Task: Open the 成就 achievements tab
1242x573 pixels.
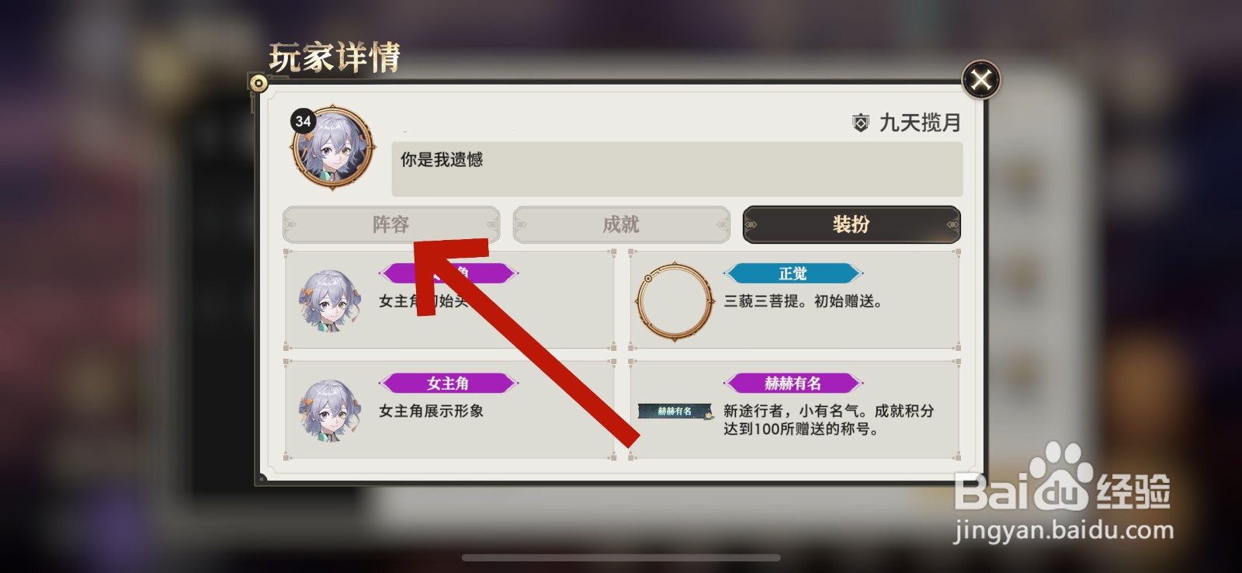Action: (621, 224)
